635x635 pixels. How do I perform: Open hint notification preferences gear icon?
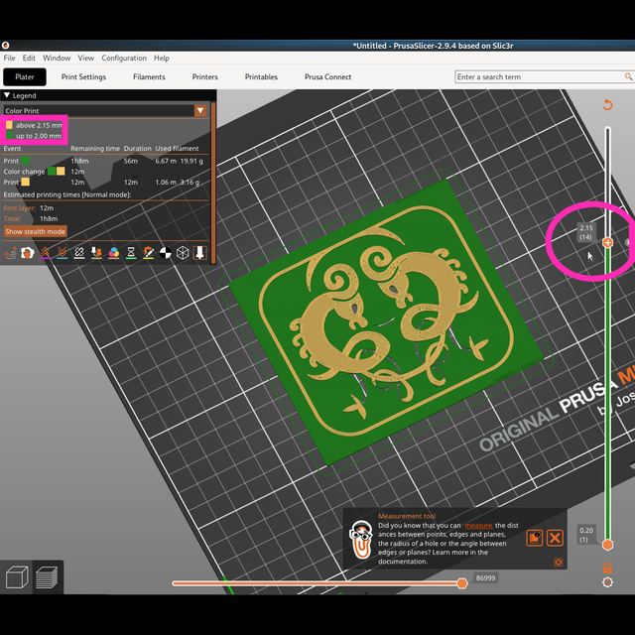tap(558, 563)
